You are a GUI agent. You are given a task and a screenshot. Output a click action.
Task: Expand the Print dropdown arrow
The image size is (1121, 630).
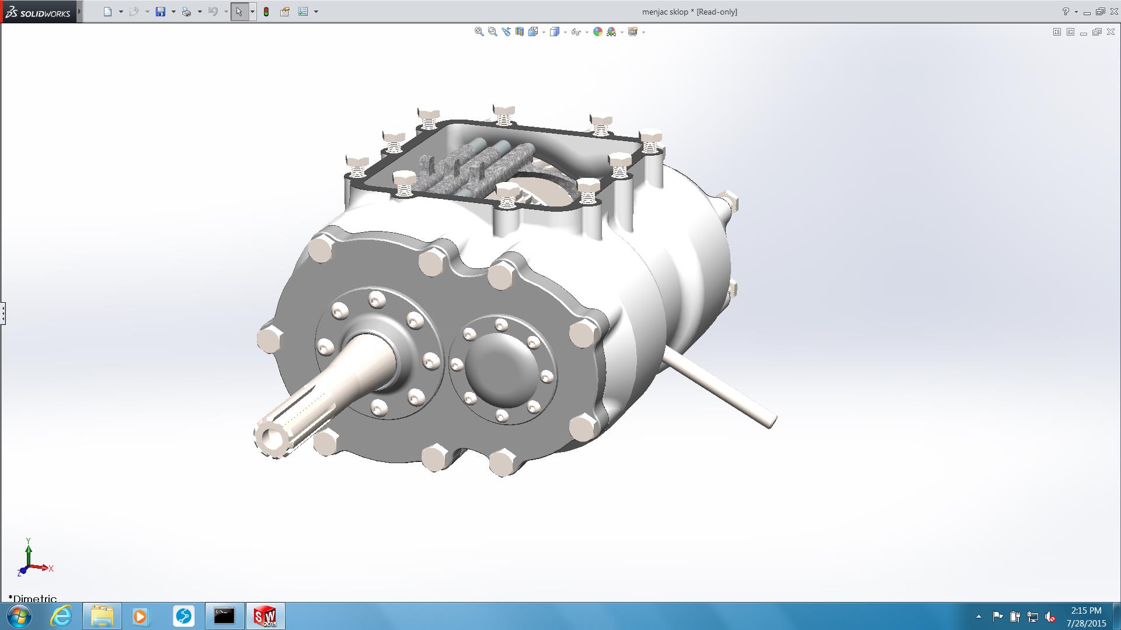click(x=200, y=12)
